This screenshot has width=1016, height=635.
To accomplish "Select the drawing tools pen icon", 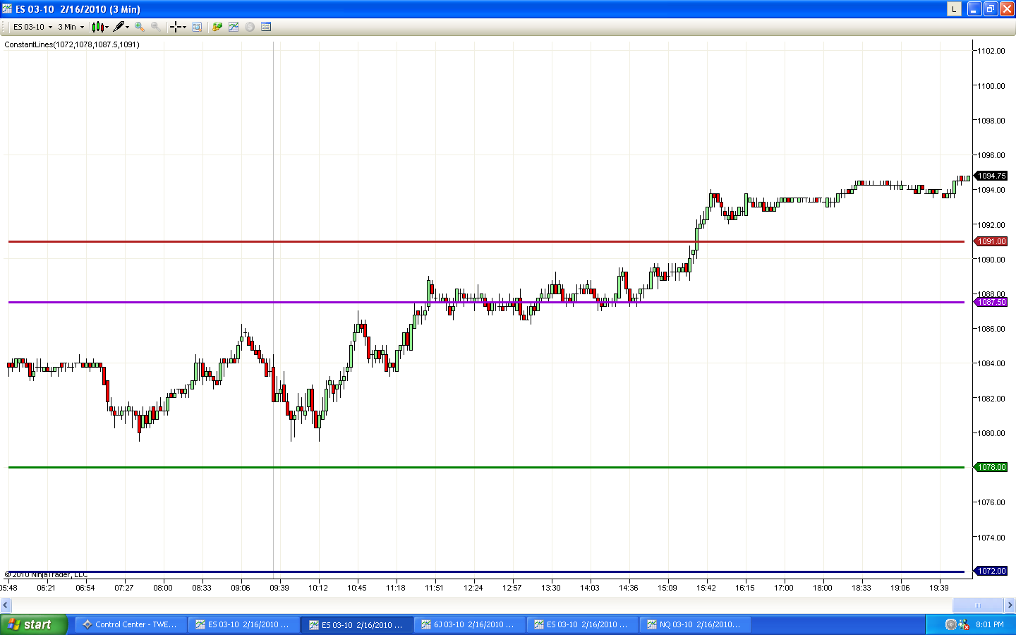I will click(119, 27).
